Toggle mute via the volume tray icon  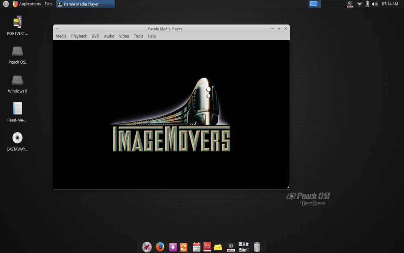pyautogui.click(x=374, y=4)
